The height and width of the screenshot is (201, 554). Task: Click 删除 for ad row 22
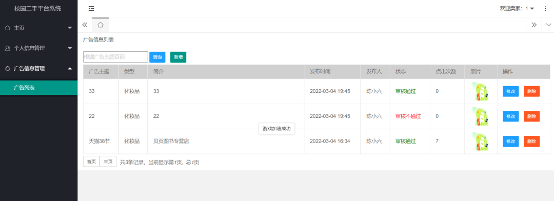tap(531, 116)
